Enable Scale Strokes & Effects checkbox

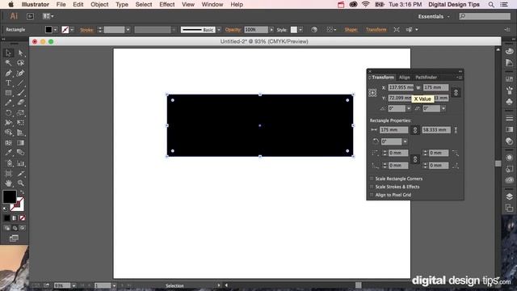[372, 187]
